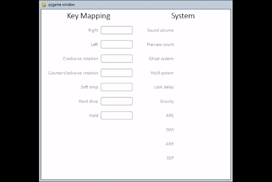Click the Preview count label

pos(160,44)
